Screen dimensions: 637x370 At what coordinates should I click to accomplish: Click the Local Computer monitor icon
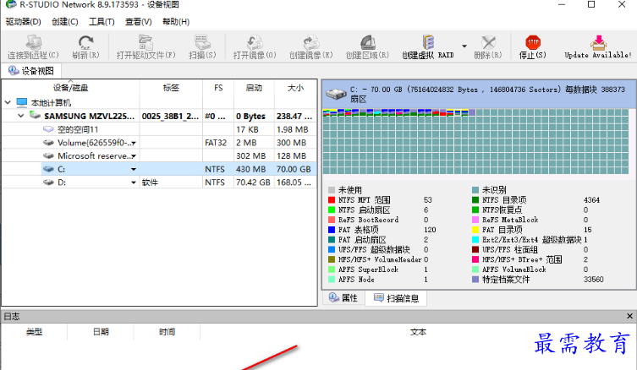coord(22,102)
